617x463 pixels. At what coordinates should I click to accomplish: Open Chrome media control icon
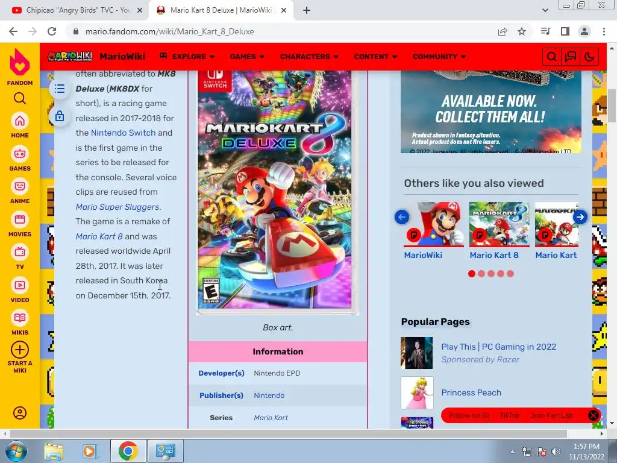[545, 31]
